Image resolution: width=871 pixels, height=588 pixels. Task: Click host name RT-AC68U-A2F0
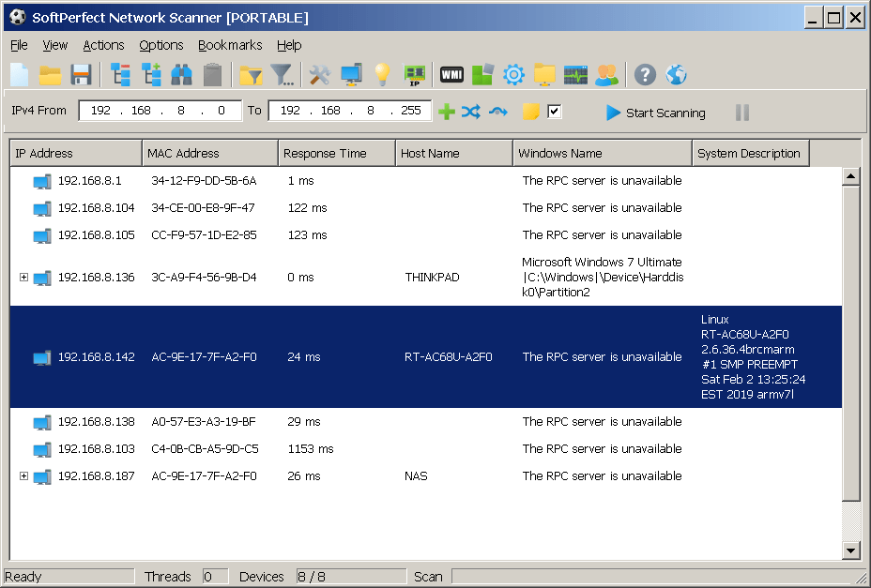coord(449,357)
